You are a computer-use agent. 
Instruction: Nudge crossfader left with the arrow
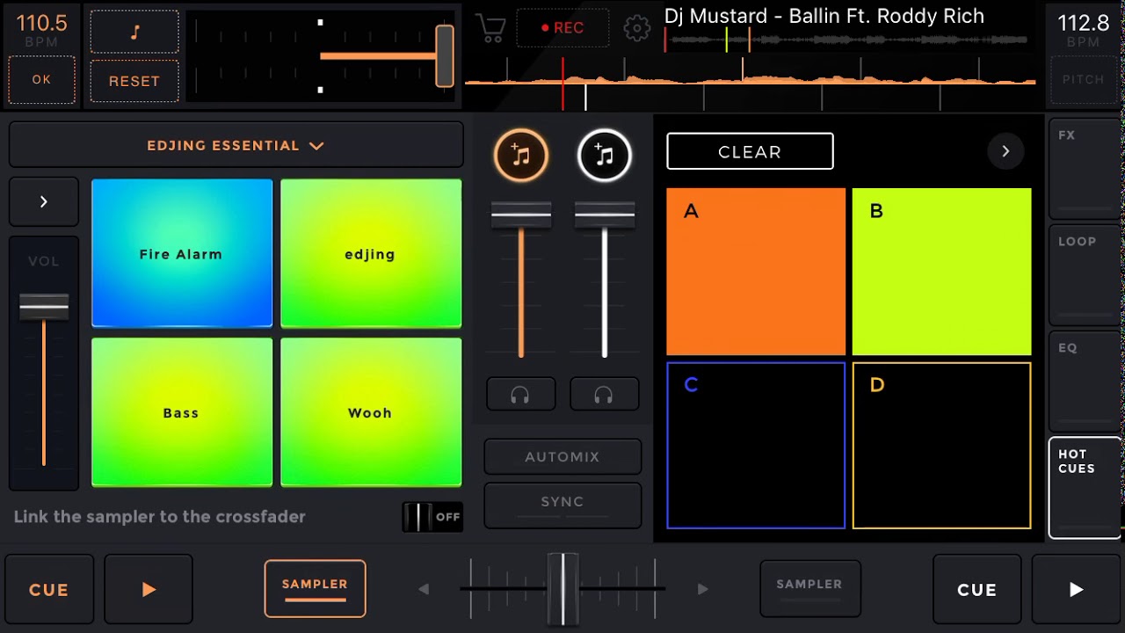pos(424,589)
